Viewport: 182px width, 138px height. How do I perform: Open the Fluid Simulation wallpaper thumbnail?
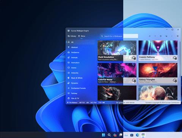click(117, 48)
